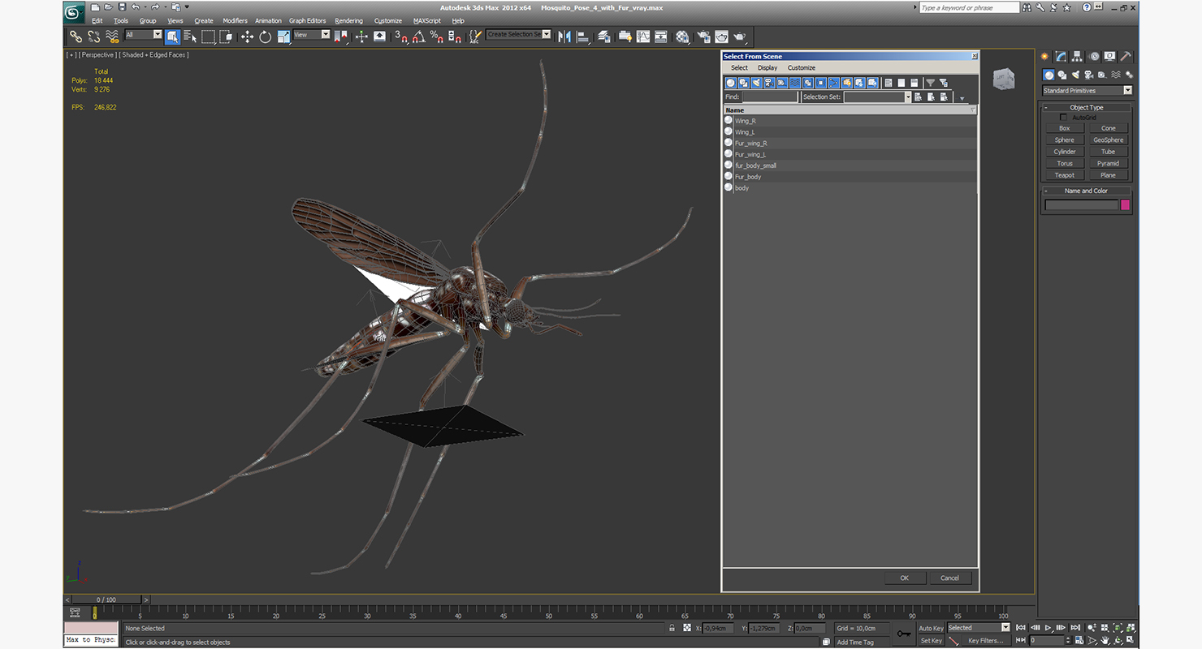Open the MAXScript menu
This screenshot has width=1202, height=649.
[427, 20]
